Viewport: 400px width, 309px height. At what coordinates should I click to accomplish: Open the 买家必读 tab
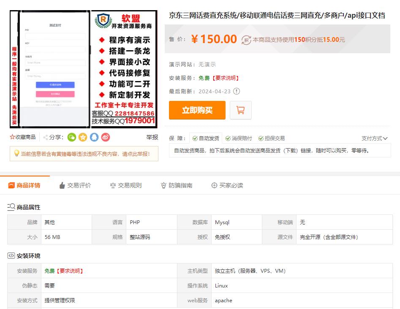227,185
